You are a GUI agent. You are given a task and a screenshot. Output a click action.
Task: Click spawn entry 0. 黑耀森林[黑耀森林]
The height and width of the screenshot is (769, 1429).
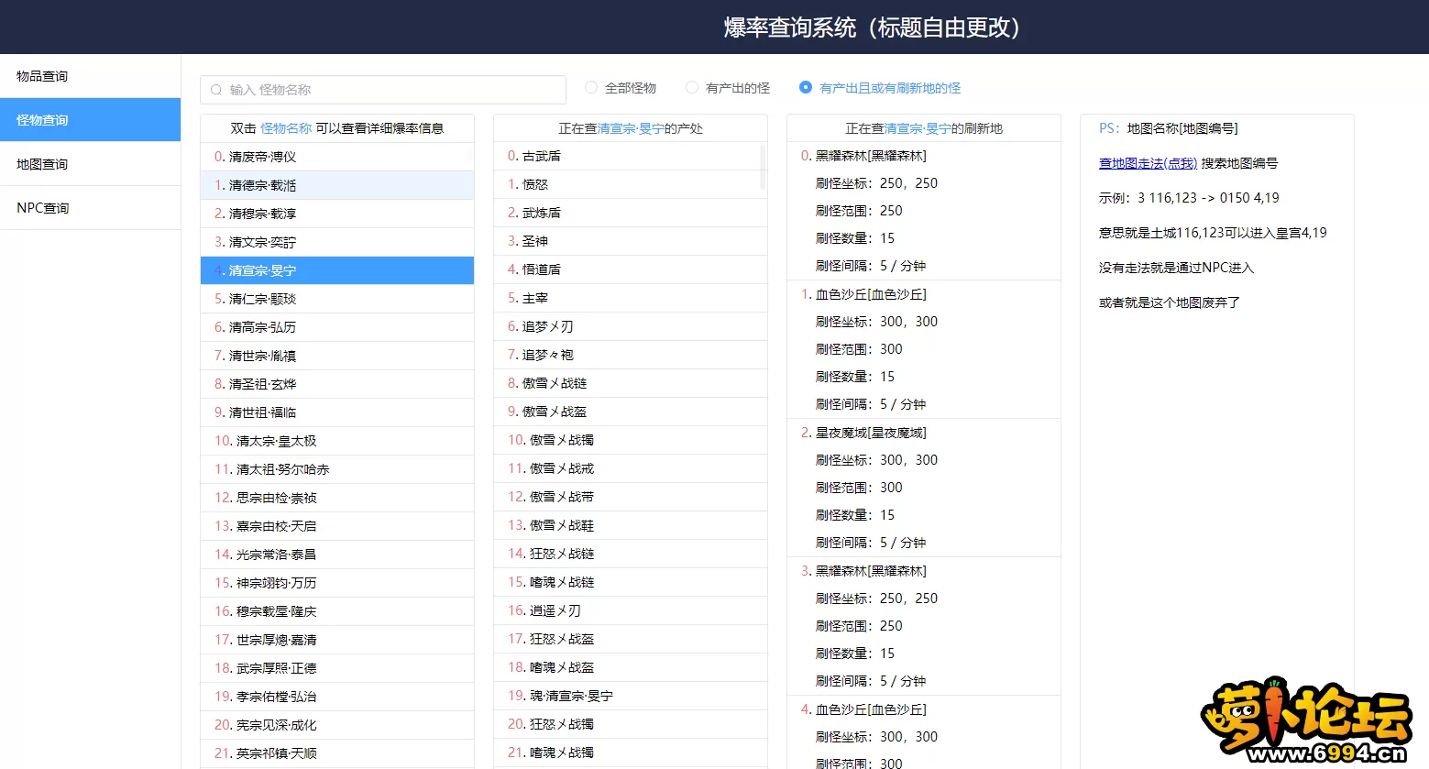(863, 156)
